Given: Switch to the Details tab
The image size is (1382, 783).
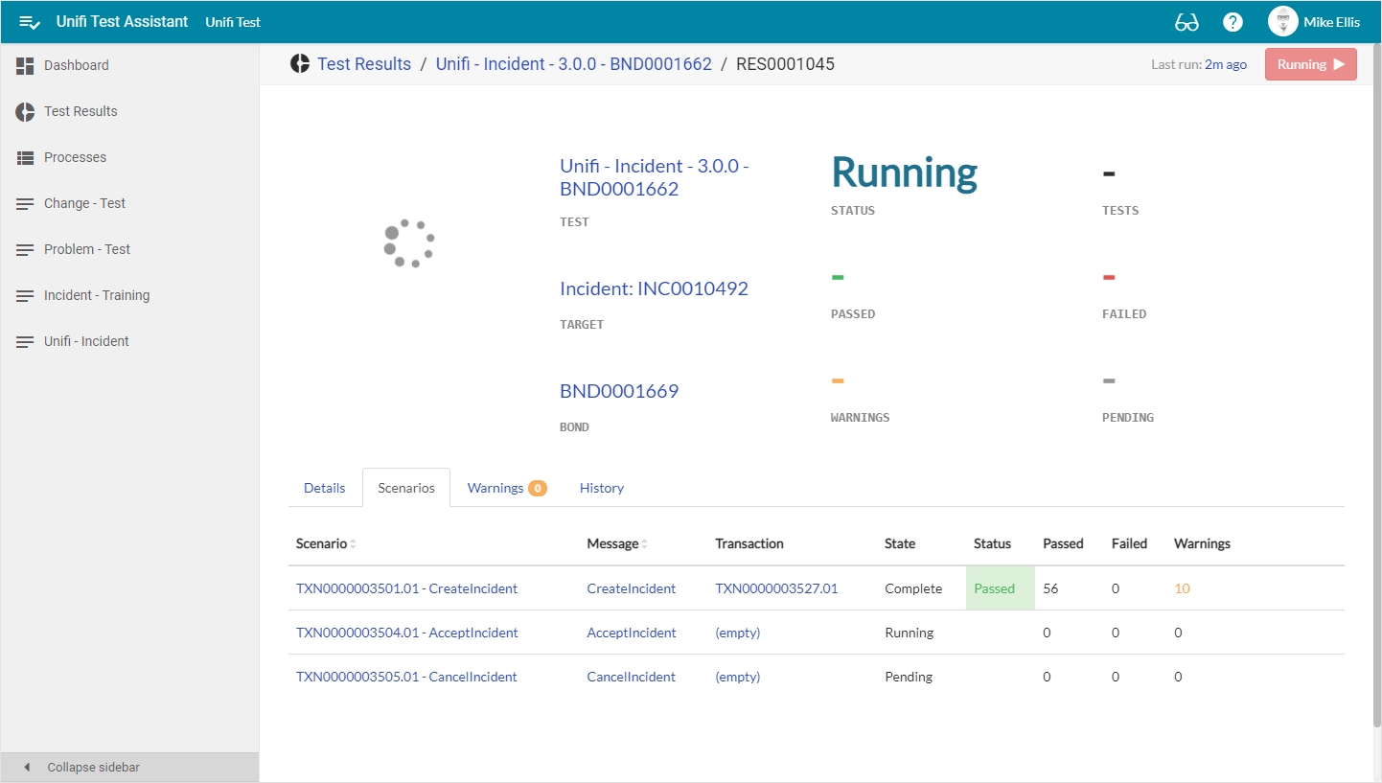Looking at the screenshot, I should [x=324, y=488].
